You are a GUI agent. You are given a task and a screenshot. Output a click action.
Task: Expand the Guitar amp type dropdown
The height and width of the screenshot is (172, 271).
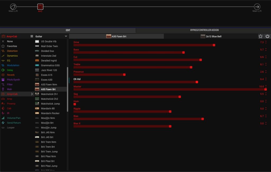66,36
